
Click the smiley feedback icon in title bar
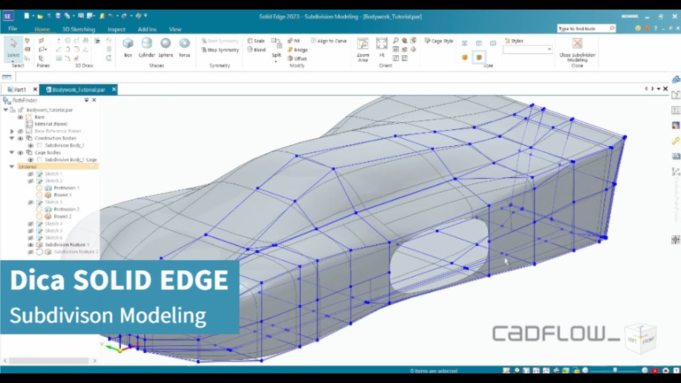click(638, 29)
